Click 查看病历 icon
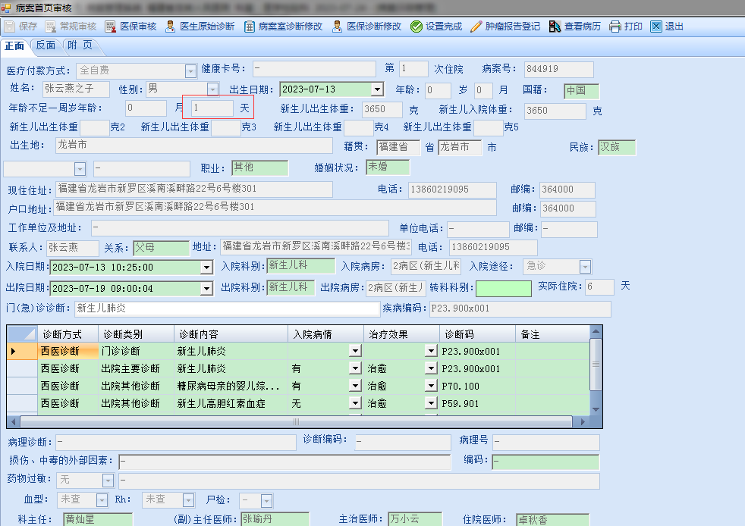This screenshot has height=526, width=745. [x=555, y=27]
